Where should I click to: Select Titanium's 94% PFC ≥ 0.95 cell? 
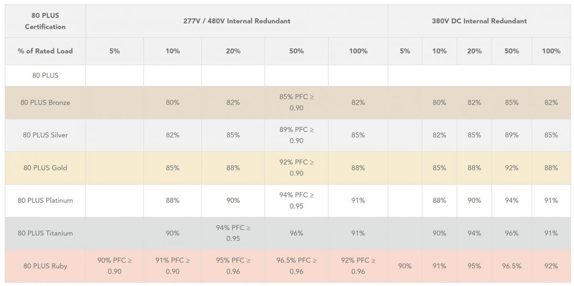point(233,233)
